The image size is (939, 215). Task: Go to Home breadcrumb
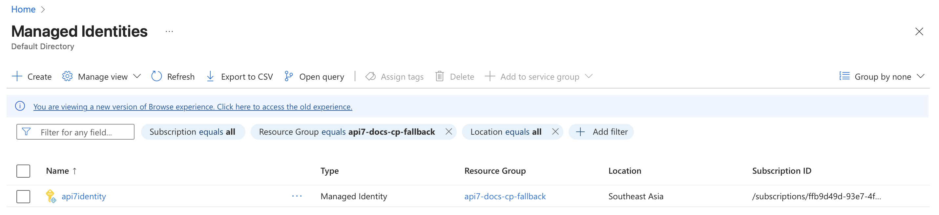[x=23, y=10]
